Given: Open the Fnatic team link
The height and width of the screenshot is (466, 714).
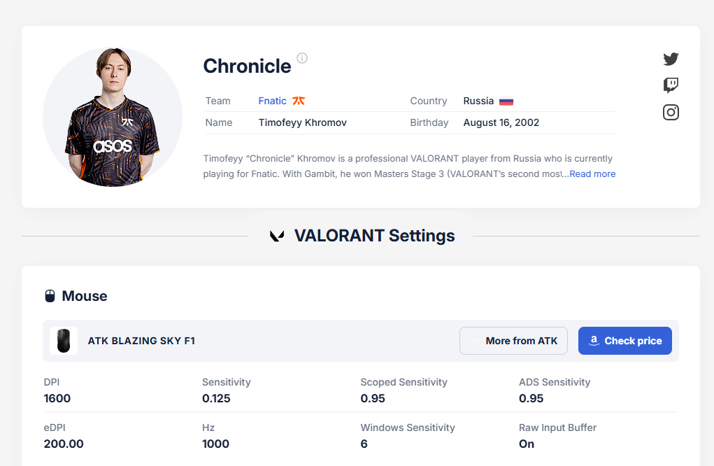Looking at the screenshot, I should tap(272, 101).
